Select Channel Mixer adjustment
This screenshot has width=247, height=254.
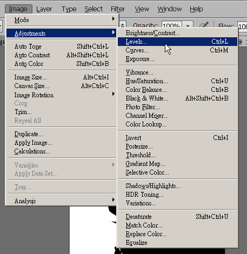177,116
